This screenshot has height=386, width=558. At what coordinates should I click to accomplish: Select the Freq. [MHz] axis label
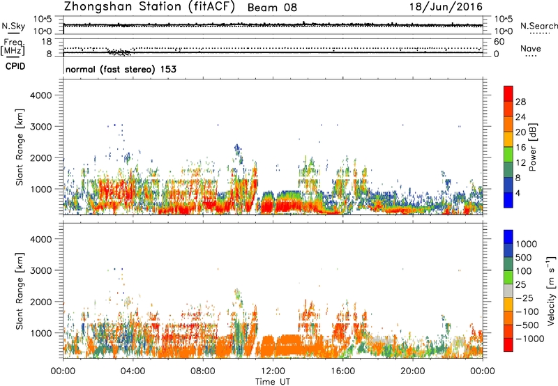point(13,47)
